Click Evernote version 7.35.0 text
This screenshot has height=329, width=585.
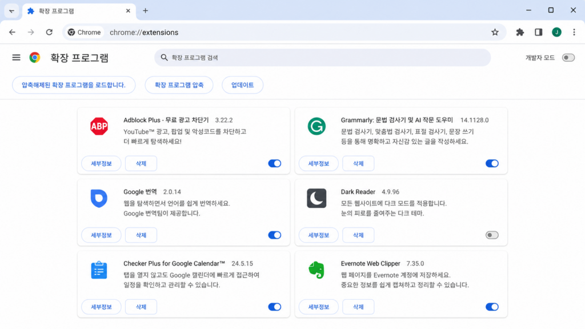[415, 263]
